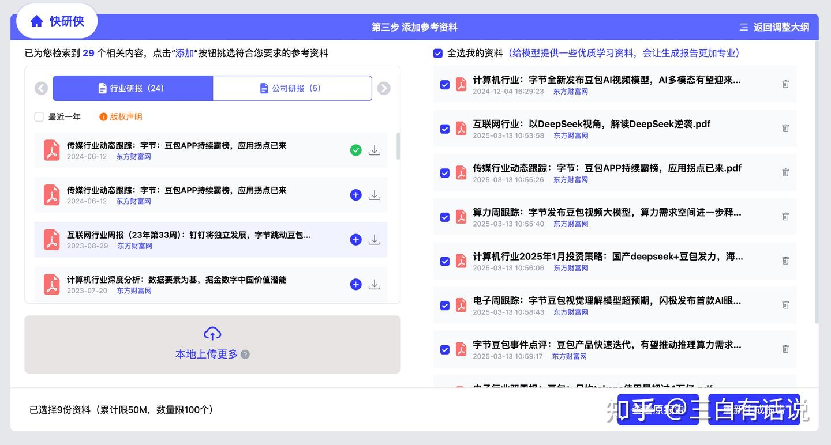Click 添加 link in the instruction text
The height and width of the screenshot is (445, 831).
[185, 53]
